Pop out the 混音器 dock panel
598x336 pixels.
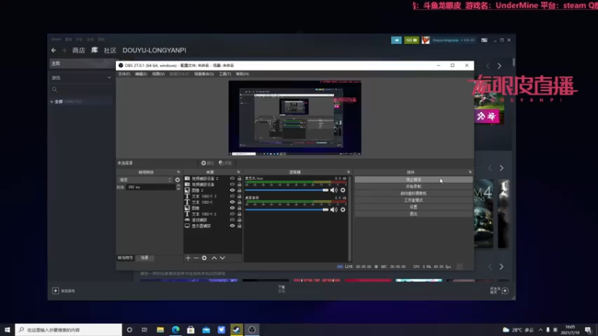[x=348, y=172]
